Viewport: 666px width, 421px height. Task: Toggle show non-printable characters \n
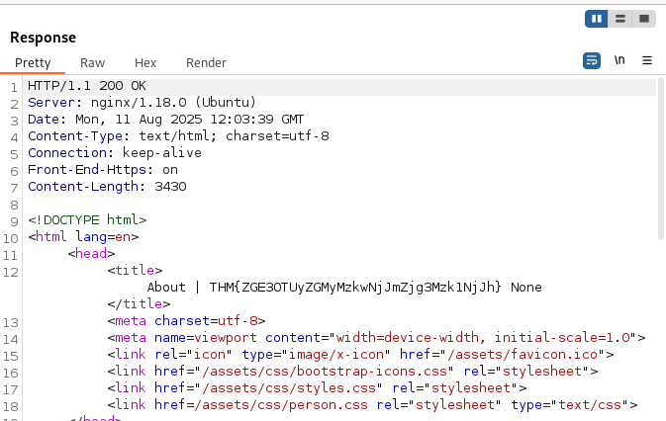coord(619,60)
